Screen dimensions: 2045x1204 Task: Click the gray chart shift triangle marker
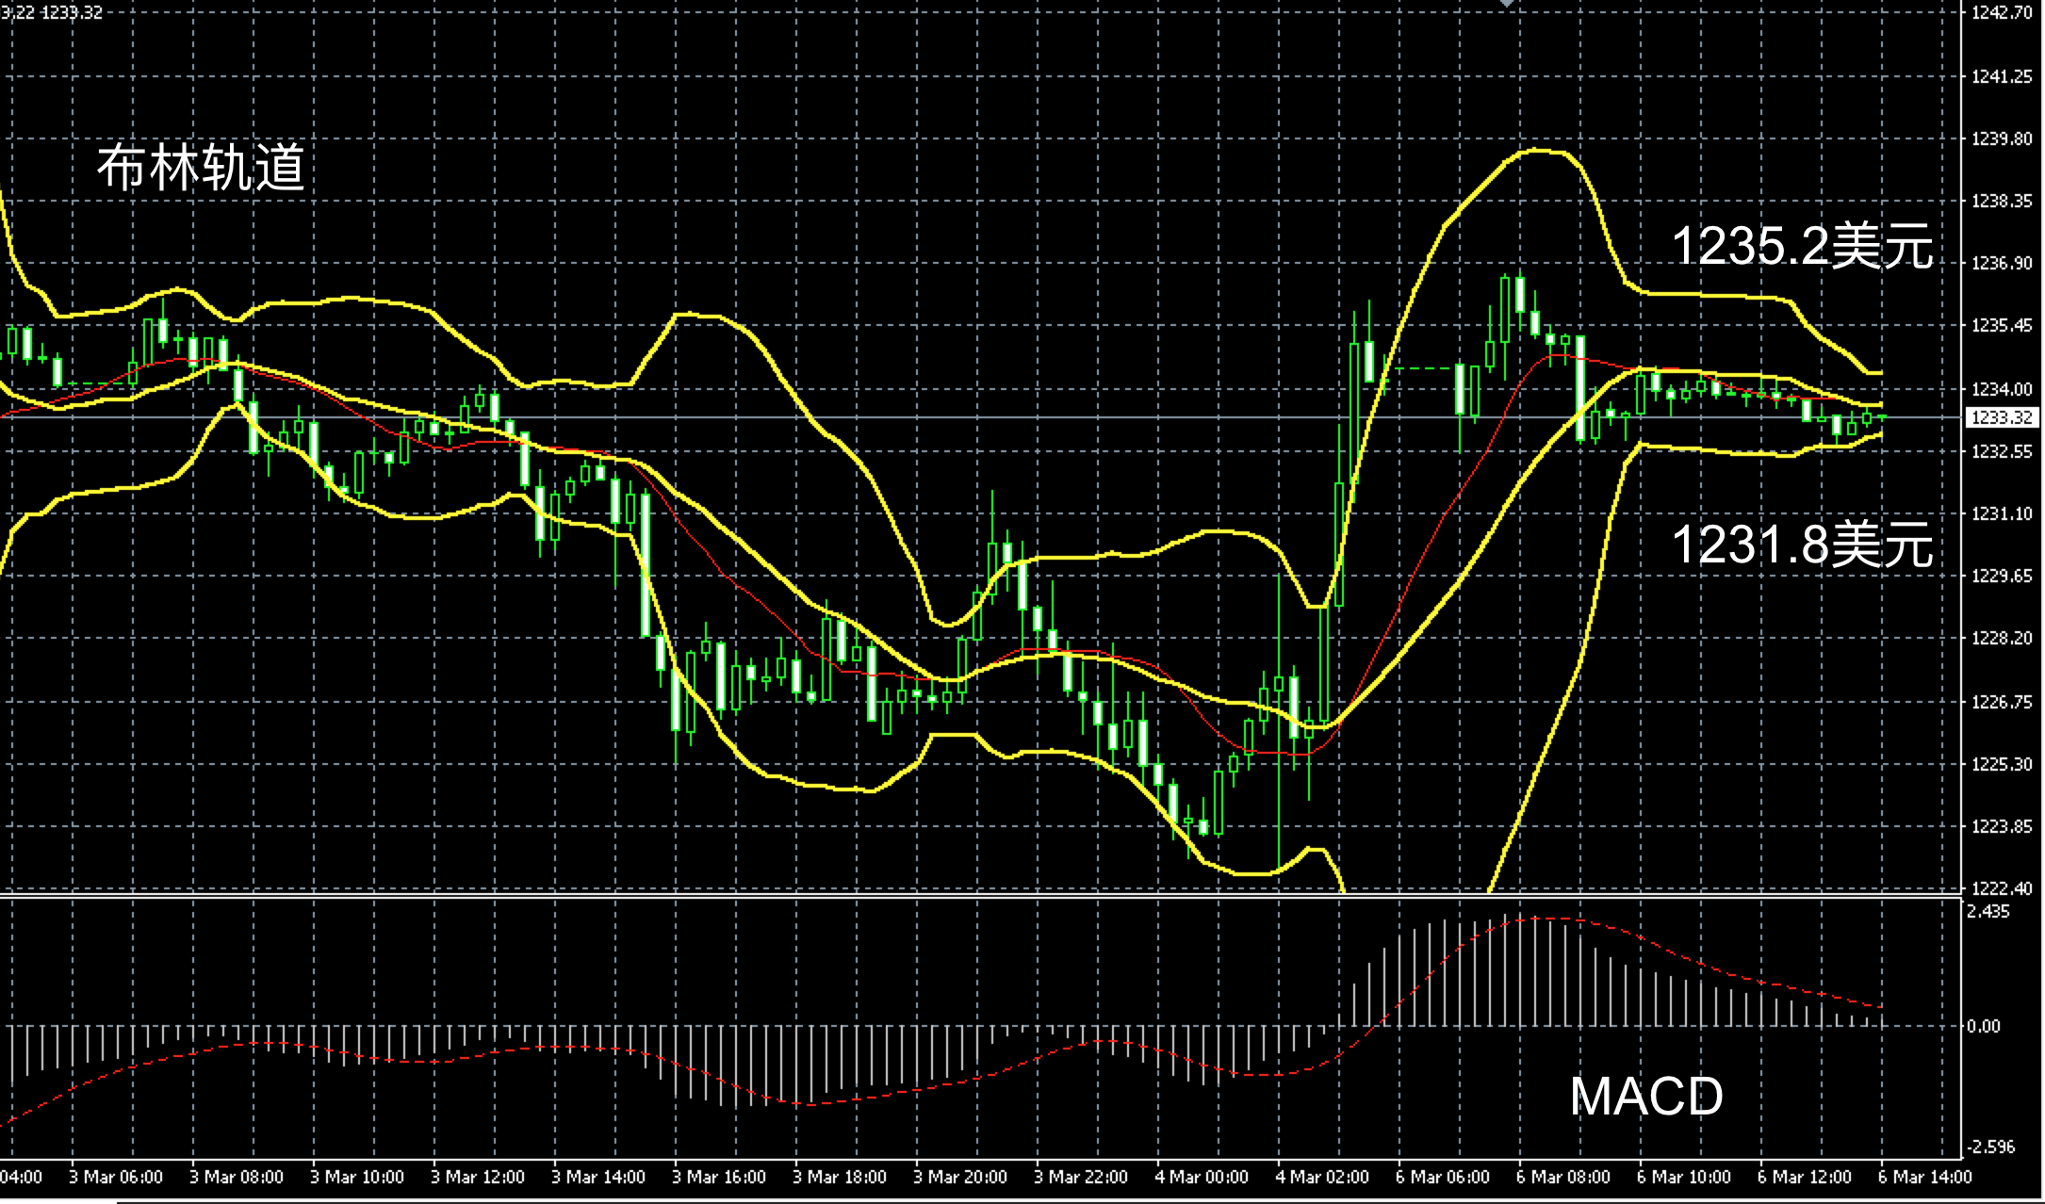[1507, 4]
